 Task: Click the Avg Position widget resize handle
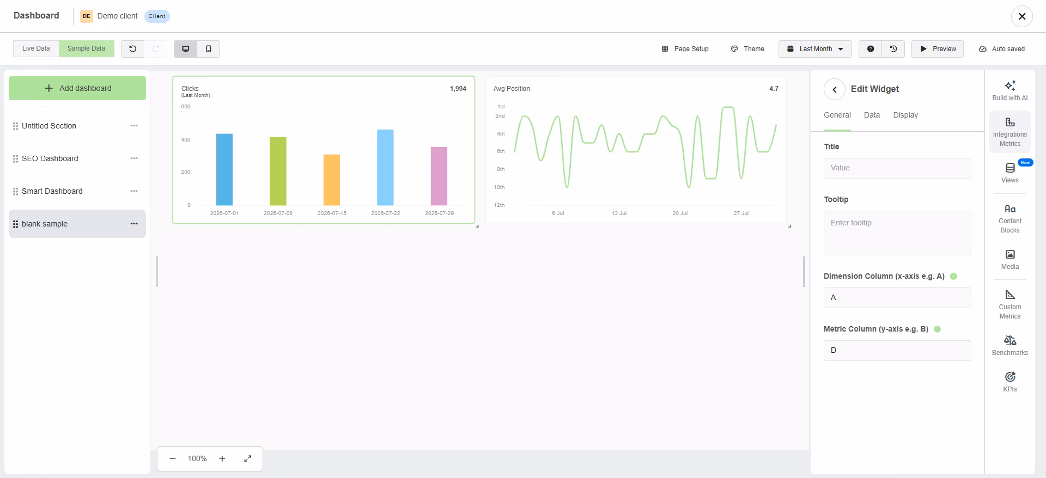[x=789, y=226]
